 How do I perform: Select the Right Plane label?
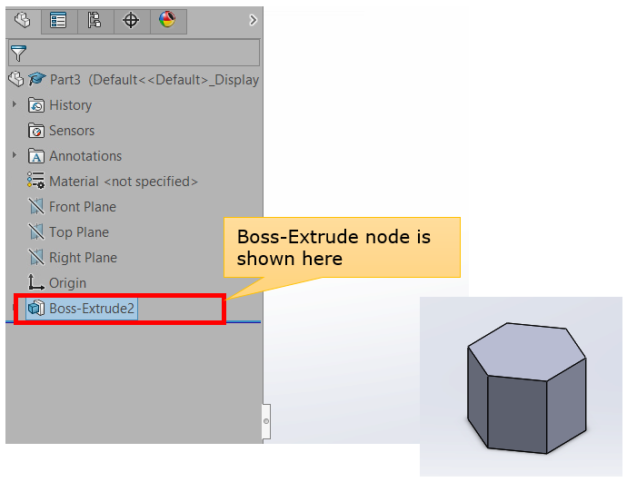point(84,258)
